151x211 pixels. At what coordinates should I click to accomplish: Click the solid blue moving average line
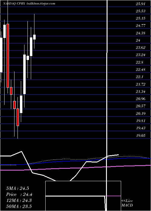75,161
